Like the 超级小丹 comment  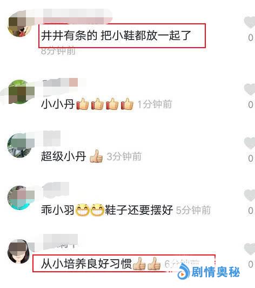(250, 143)
